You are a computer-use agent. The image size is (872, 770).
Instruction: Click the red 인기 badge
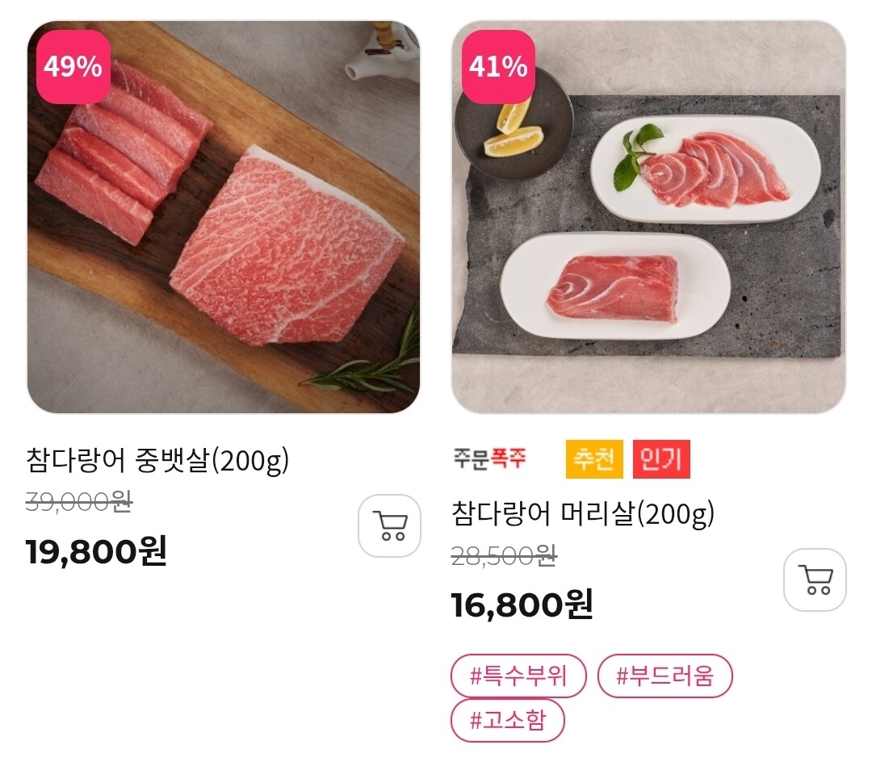click(x=661, y=459)
